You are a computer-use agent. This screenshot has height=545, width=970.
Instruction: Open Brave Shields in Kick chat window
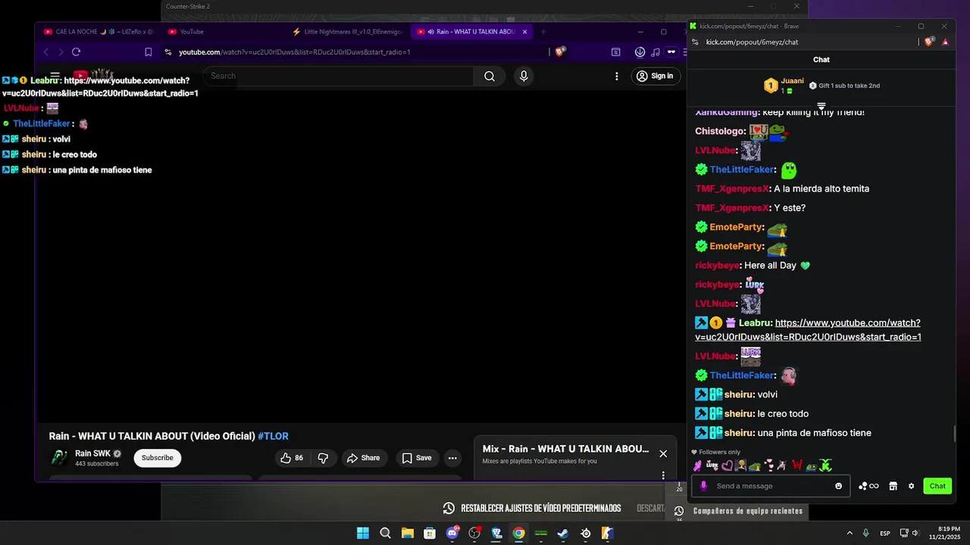931,42
